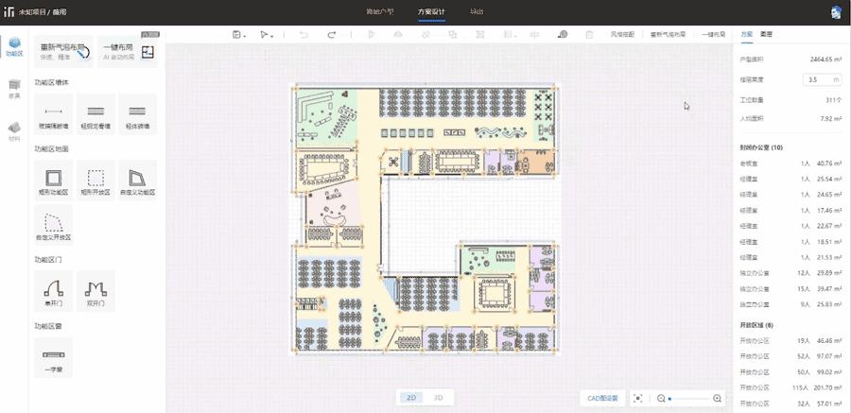Click the overlapping squares copy icon
851x413 pixels.
pyautogui.click(x=453, y=34)
